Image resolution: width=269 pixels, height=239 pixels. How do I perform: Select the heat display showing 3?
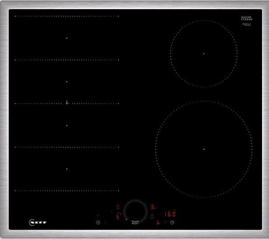(153, 207)
